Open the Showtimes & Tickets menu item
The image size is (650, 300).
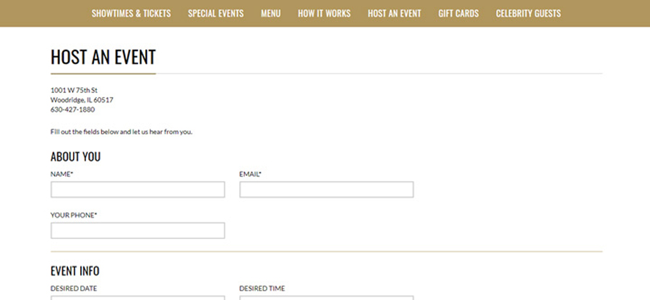(x=131, y=13)
